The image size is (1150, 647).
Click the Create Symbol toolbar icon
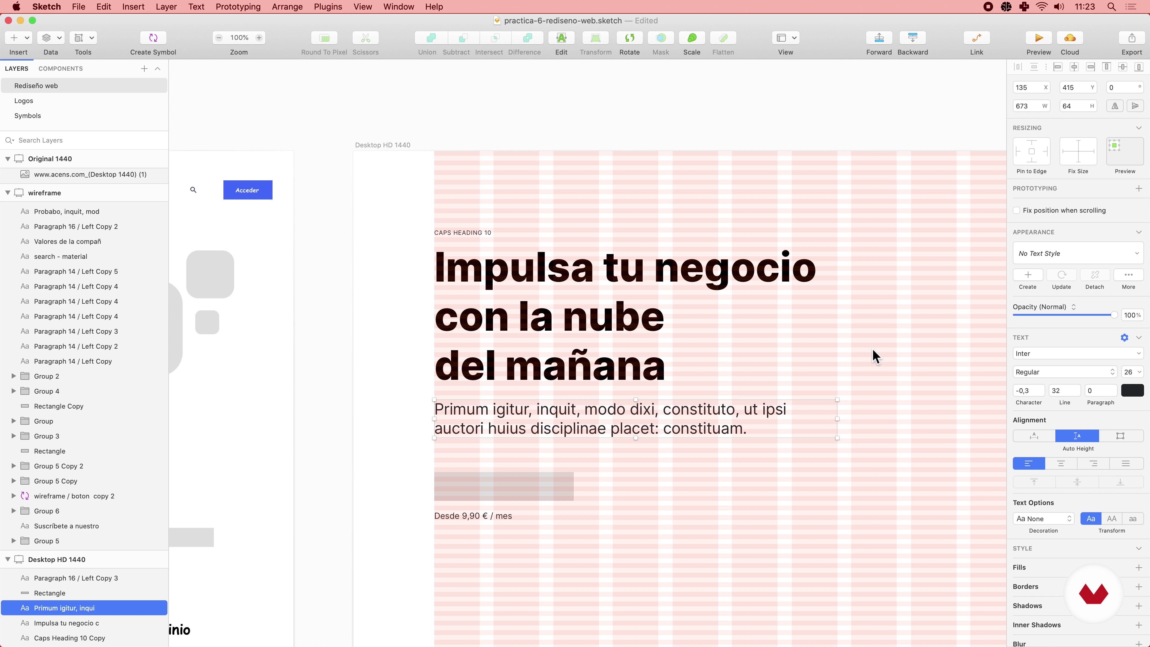click(x=153, y=38)
